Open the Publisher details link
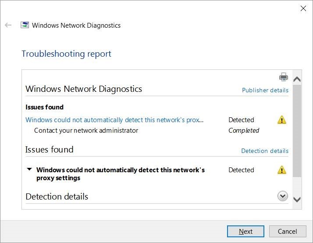This screenshot has width=313, height=243. pos(265,90)
